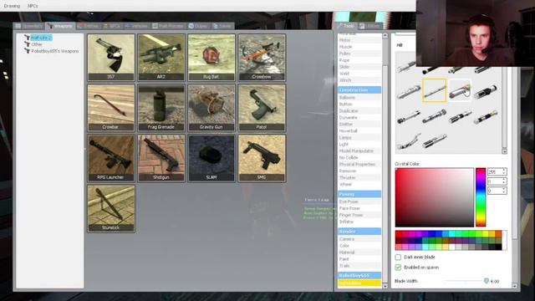Pick the last hilt in third row
This screenshot has height=301, width=535.
(485, 116)
